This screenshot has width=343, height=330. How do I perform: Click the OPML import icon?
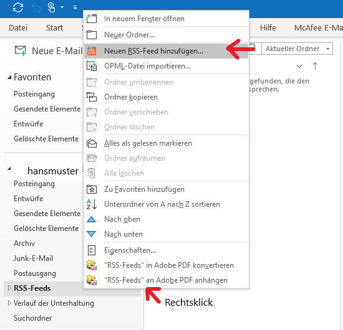[x=92, y=66]
